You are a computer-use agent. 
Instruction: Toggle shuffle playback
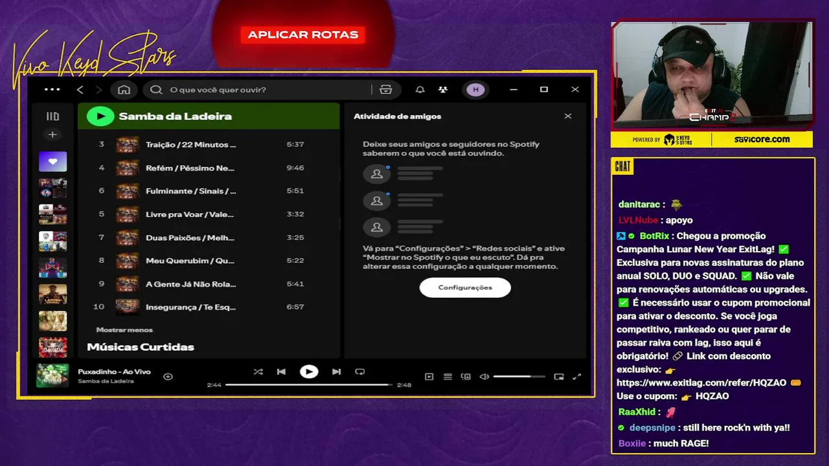click(x=258, y=372)
